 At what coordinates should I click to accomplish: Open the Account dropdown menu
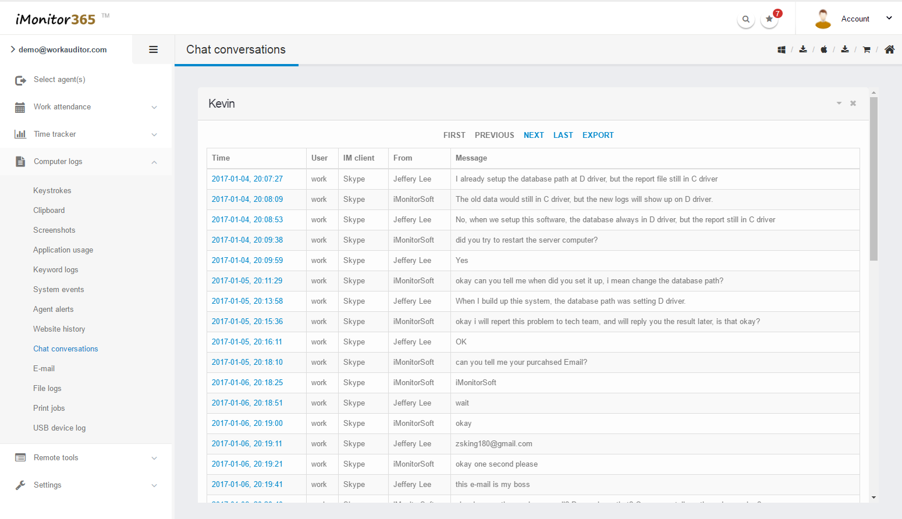click(854, 19)
